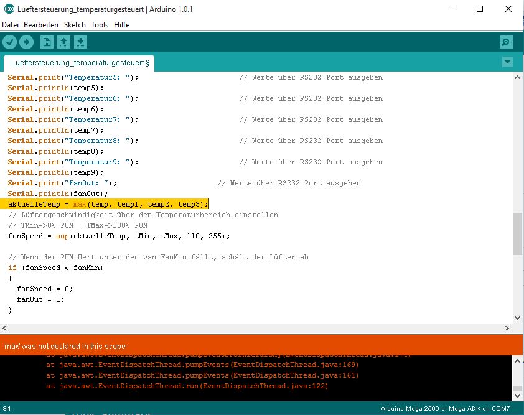The height and width of the screenshot is (415, 524).
Task: Click the Serial.println(temp7); line
Action: coord(55,130)
